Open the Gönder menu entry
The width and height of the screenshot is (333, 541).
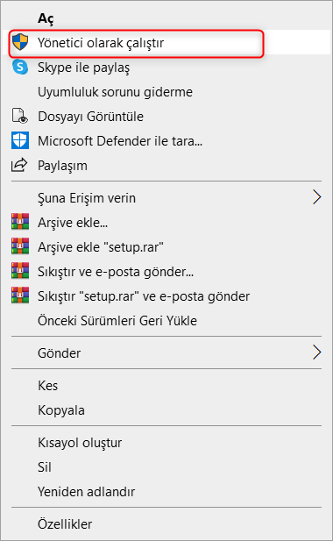[166, 352]
